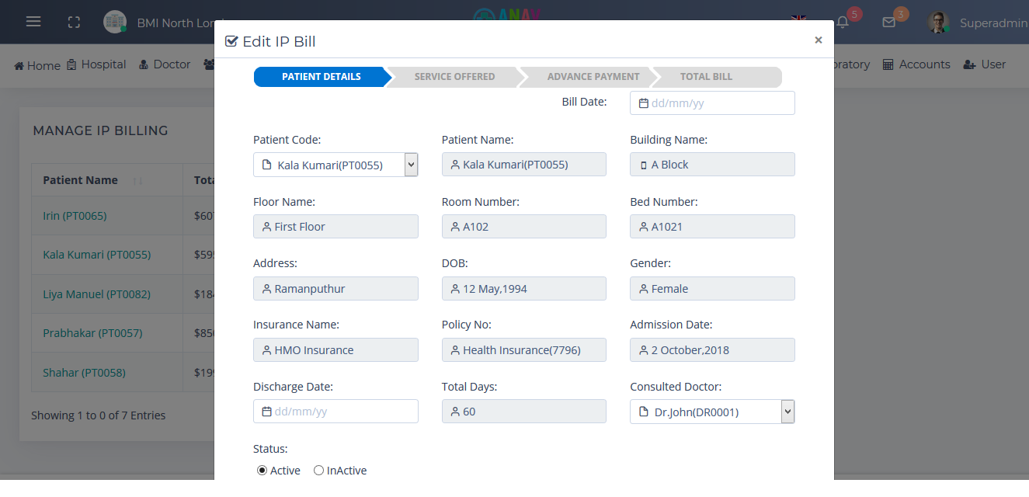Click the Bed Number field A1021
This screenshot has width=1029, height=497.
[x=712, y=226]
